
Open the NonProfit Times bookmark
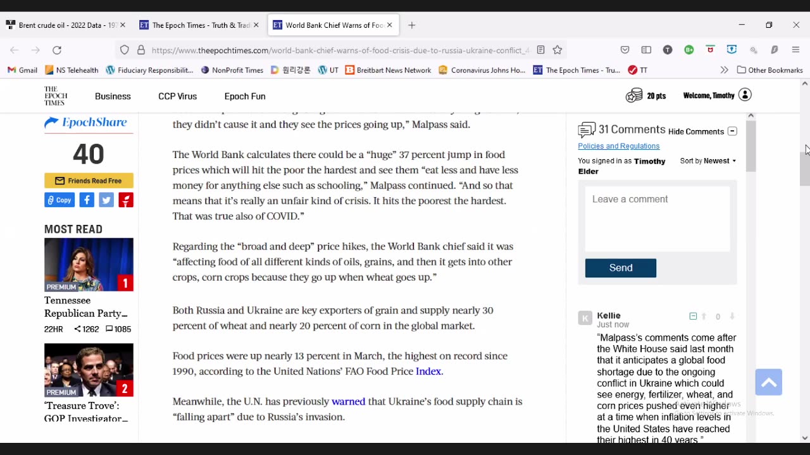232,70
